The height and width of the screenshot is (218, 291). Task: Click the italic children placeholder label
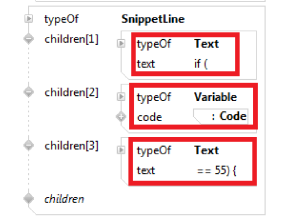tap(64, 199)
